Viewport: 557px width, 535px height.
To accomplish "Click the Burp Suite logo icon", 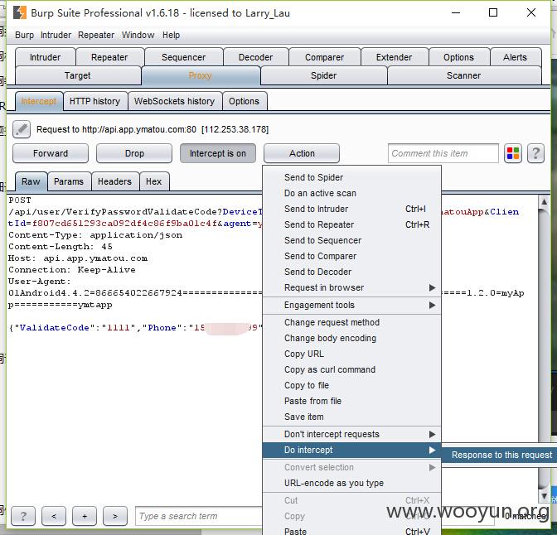I will point(20,12).
